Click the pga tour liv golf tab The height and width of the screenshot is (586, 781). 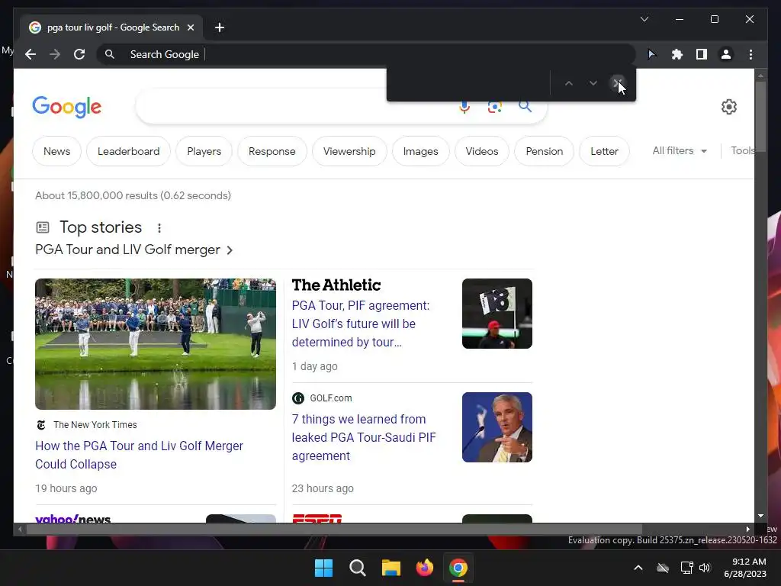tap(110, 27)
